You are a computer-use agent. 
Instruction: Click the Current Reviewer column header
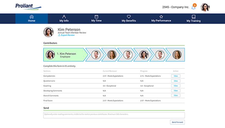[110, 71]
